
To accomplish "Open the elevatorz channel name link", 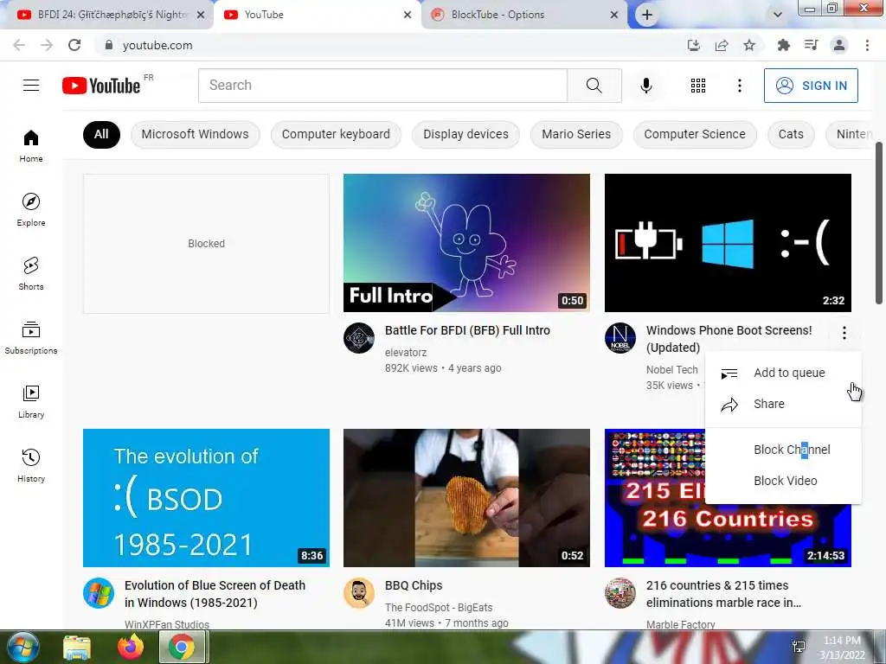I will coord(406,353).
